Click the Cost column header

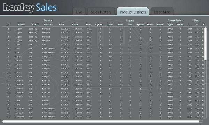tap(61, 24)
